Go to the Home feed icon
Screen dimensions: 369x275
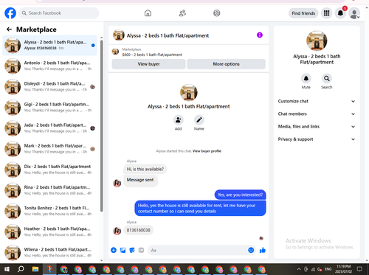148,13
